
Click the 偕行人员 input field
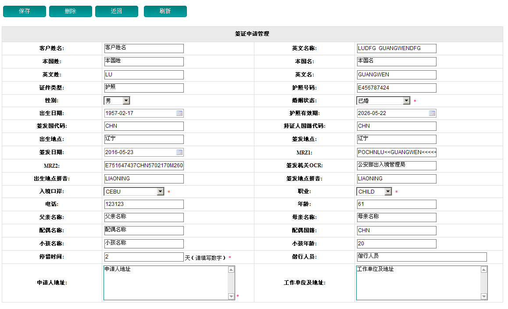tap(422, 257)
